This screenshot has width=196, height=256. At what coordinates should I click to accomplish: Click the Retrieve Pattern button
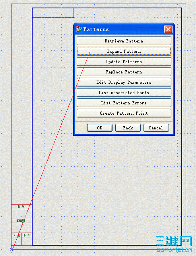(124, 41)
